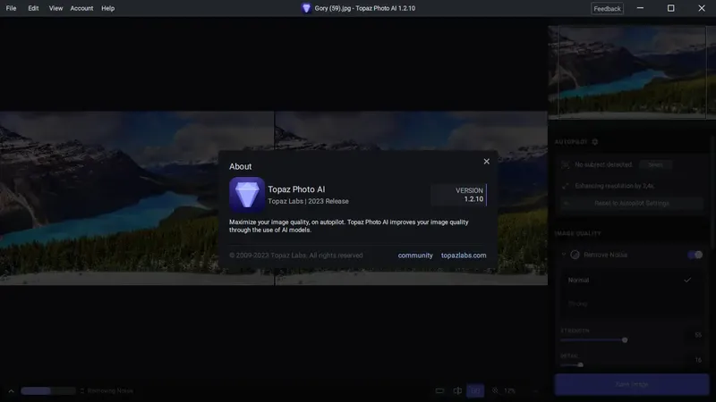Click the Removing Noise progress bar
Viewport: 716px width, 402px height.
(x=48, y=391)
